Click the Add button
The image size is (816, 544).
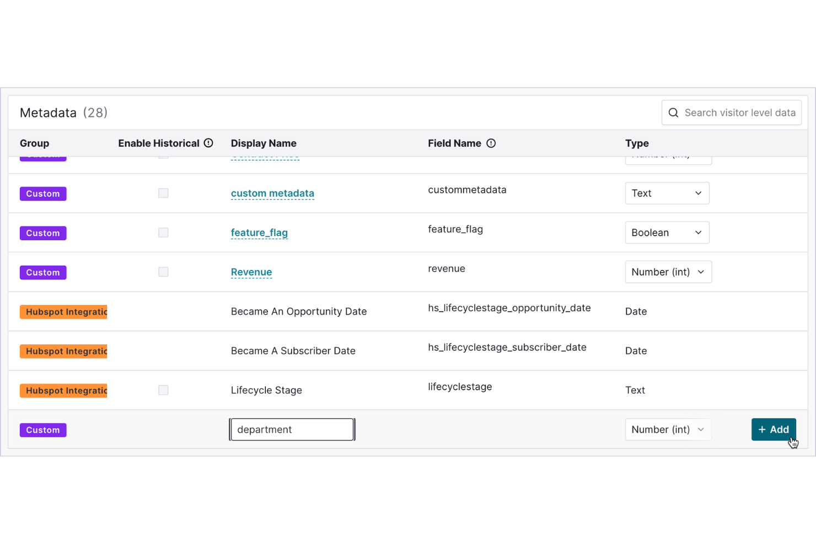click(x=774, y=429)
